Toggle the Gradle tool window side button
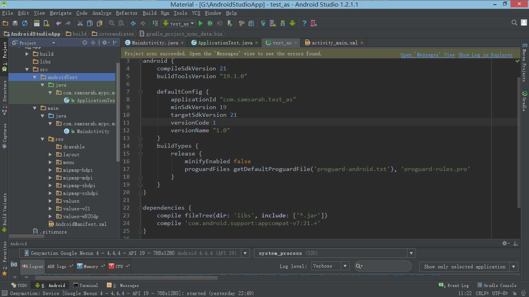 coord(524,101)
